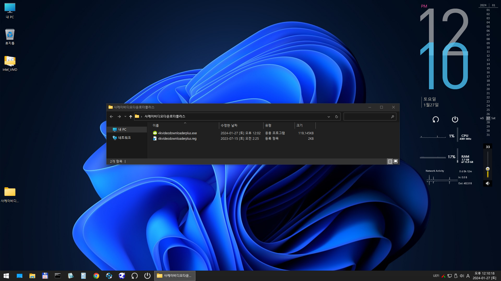Open the floppy disk 64 app in taskbar
501x281 pixels.
pyautogui.click(x=45, y=276)
